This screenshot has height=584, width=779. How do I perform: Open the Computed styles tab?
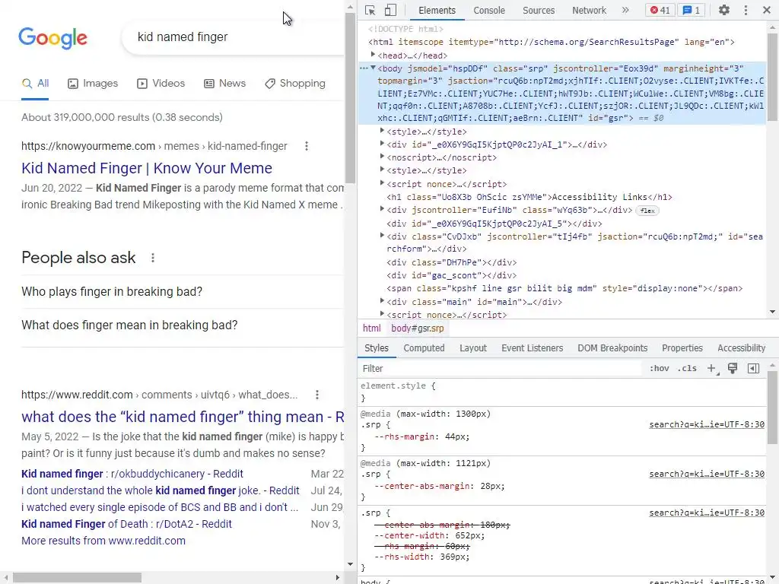coord(424,348)
